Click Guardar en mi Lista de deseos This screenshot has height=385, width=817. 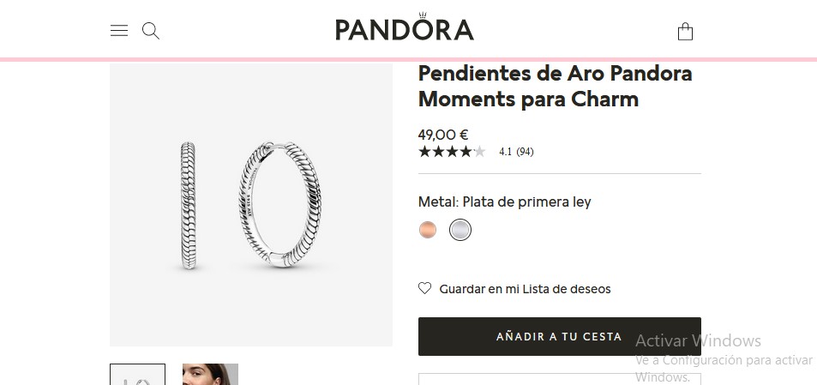pos(525,289)
